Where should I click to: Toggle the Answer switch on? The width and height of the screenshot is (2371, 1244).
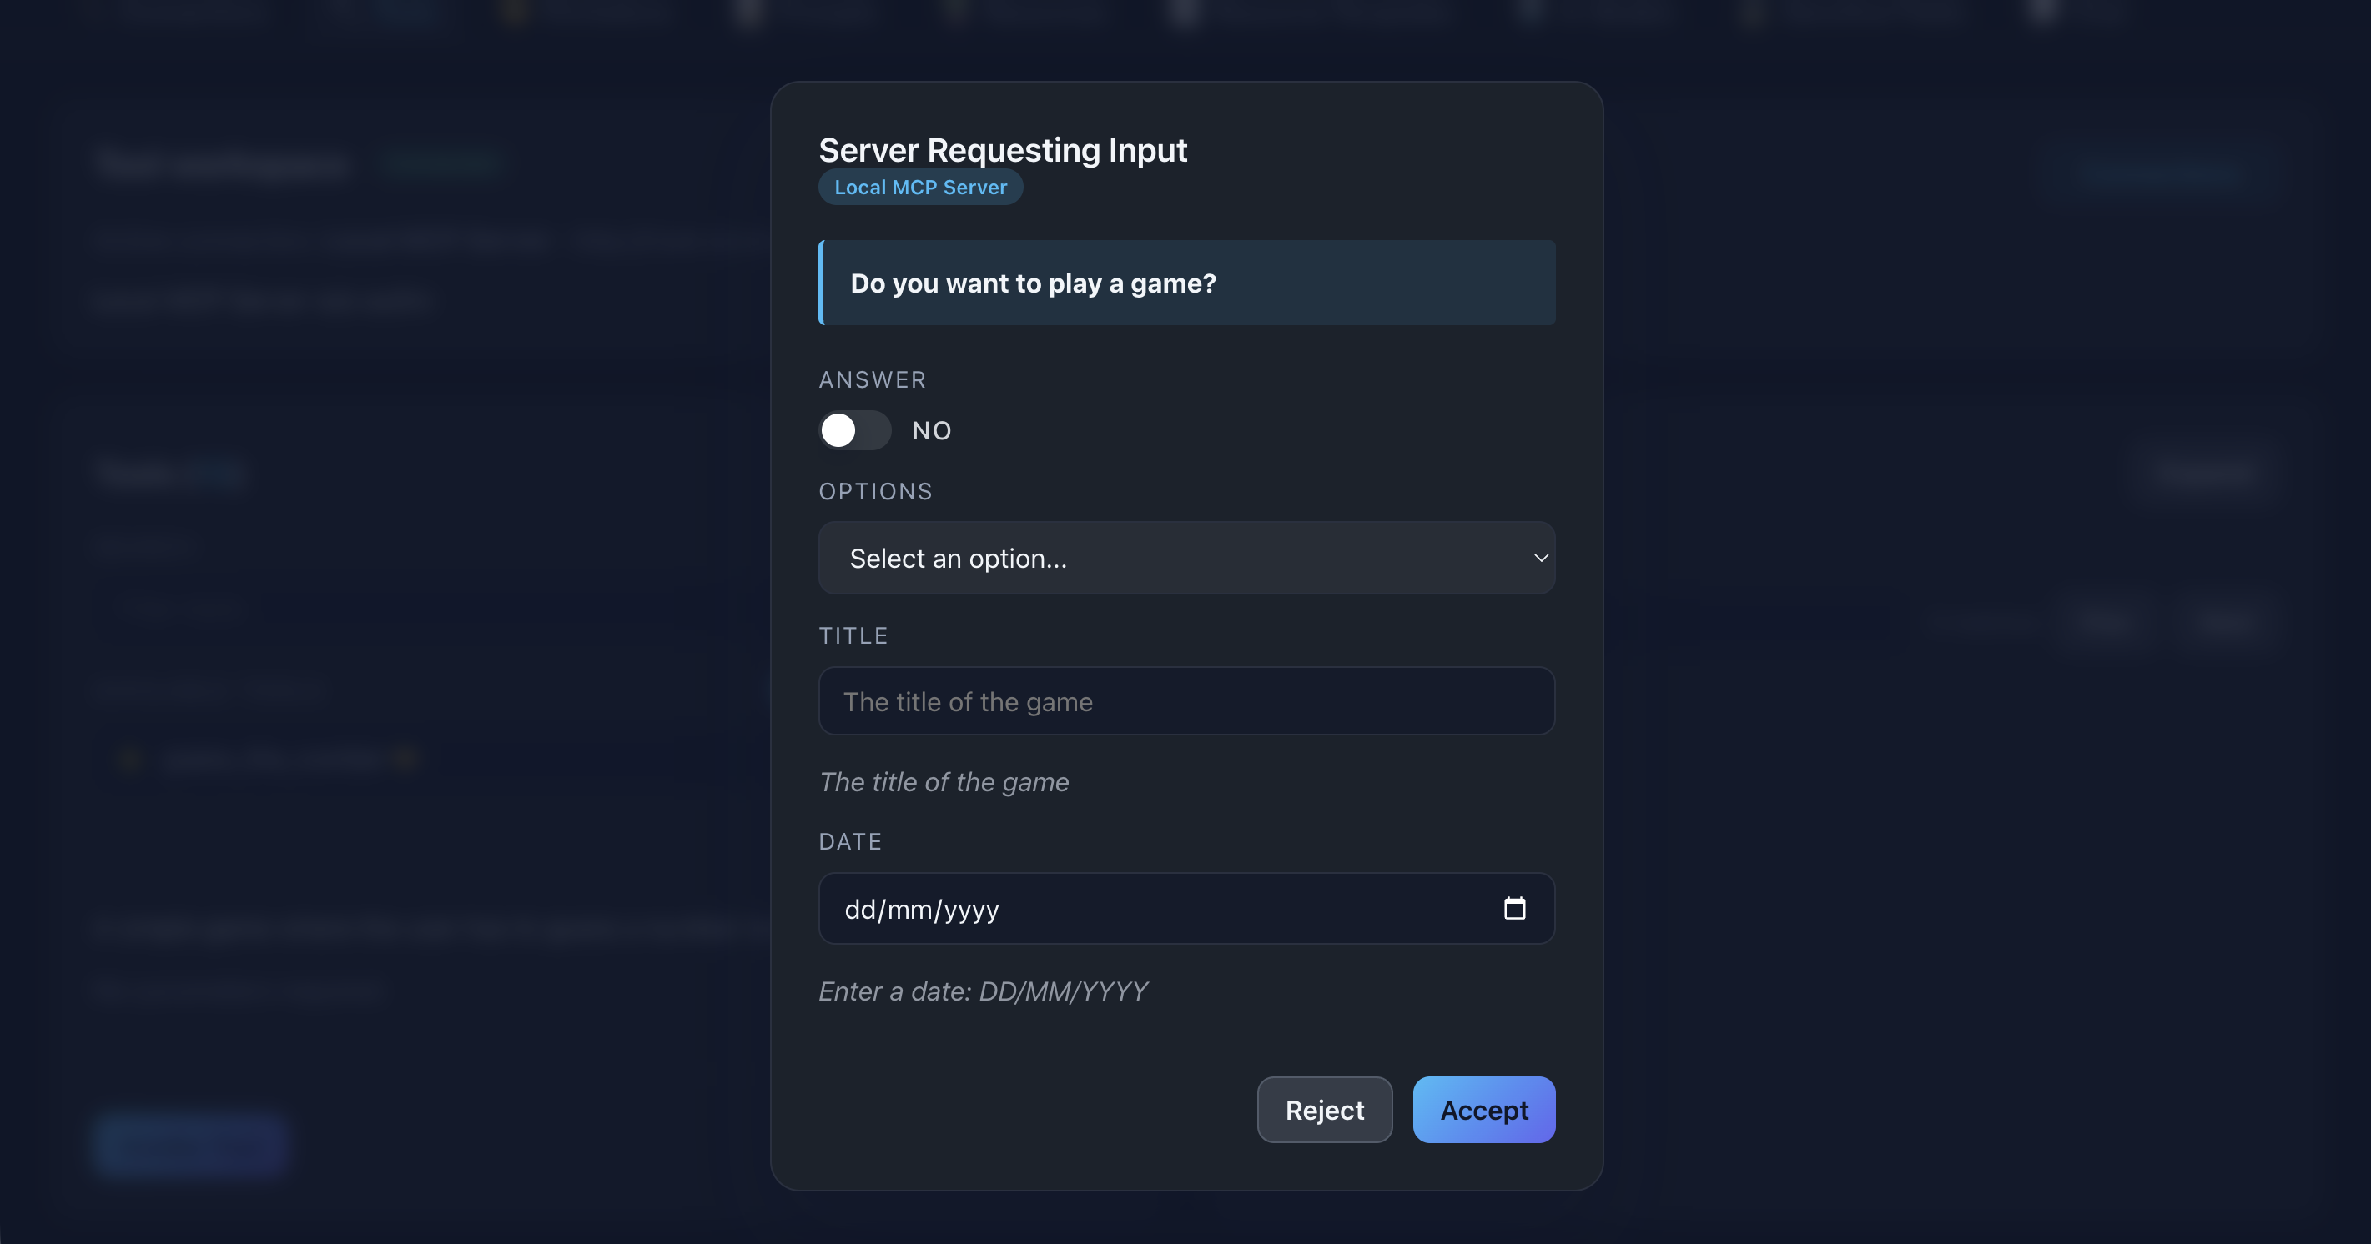(855, 429)
